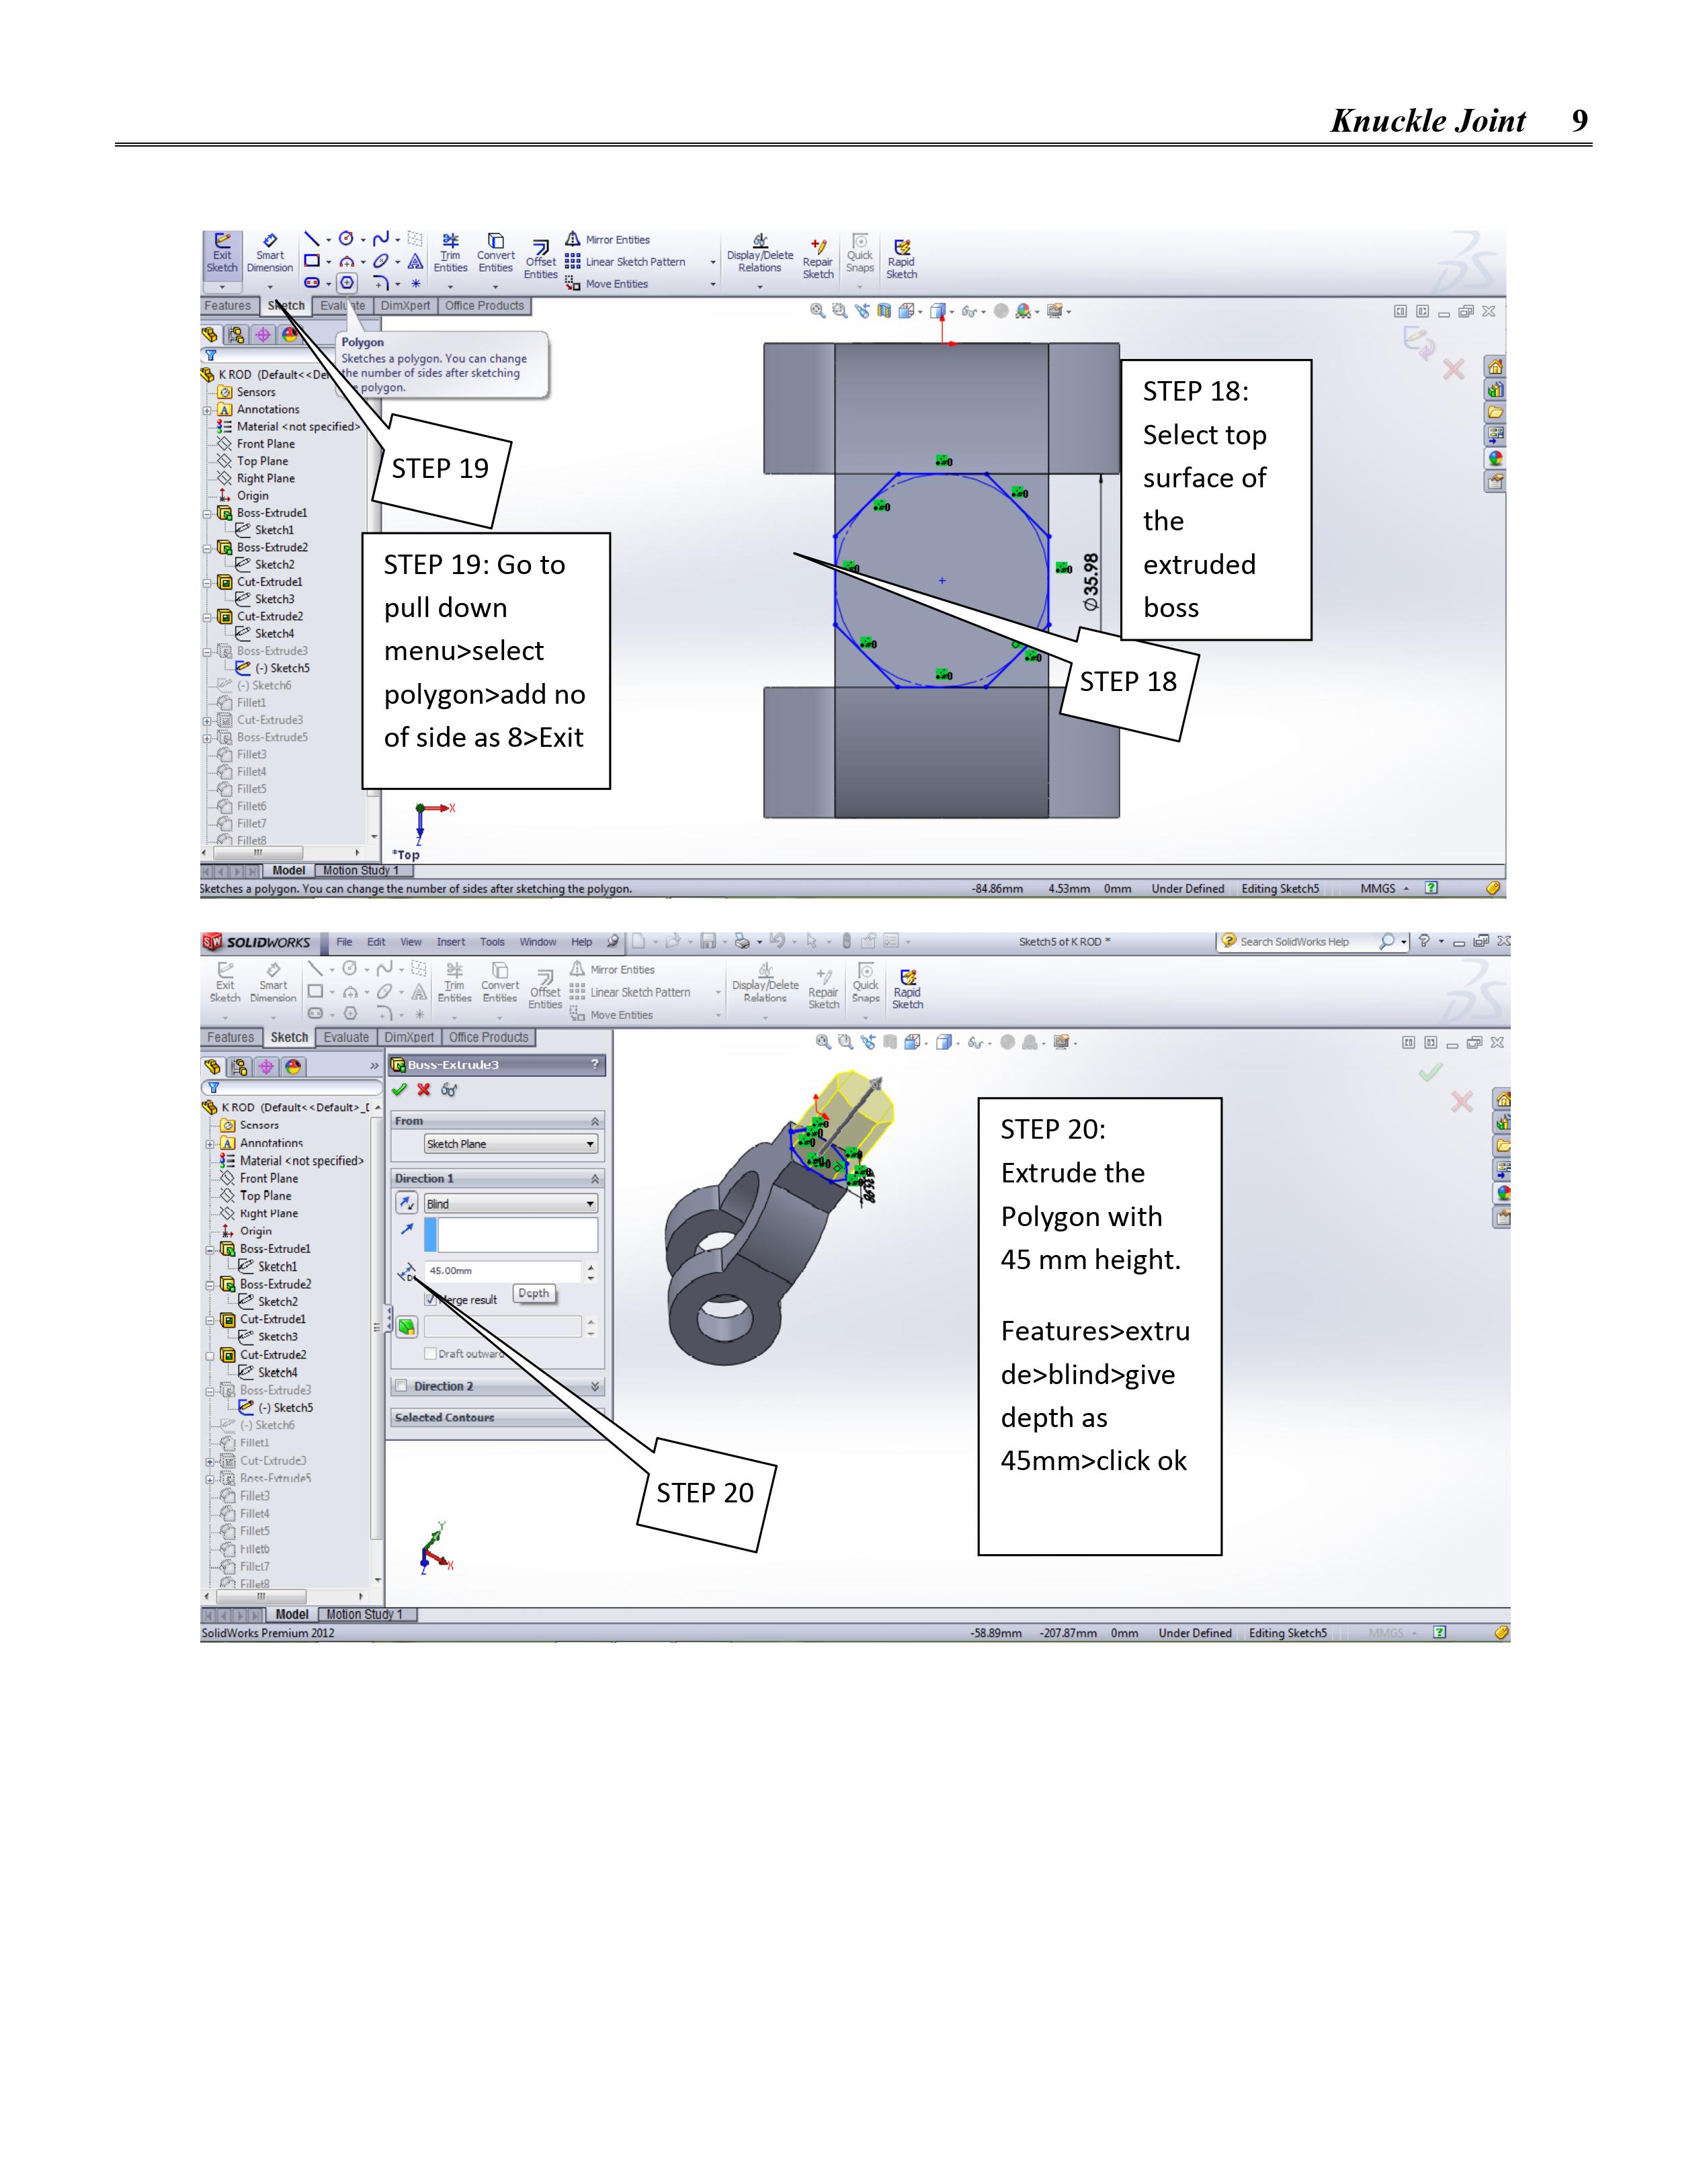Viewport: 1707px width, 2184px height.
Task: Click magnifier icon in Search SolidWorks Help box
Action: [1386, 941]
